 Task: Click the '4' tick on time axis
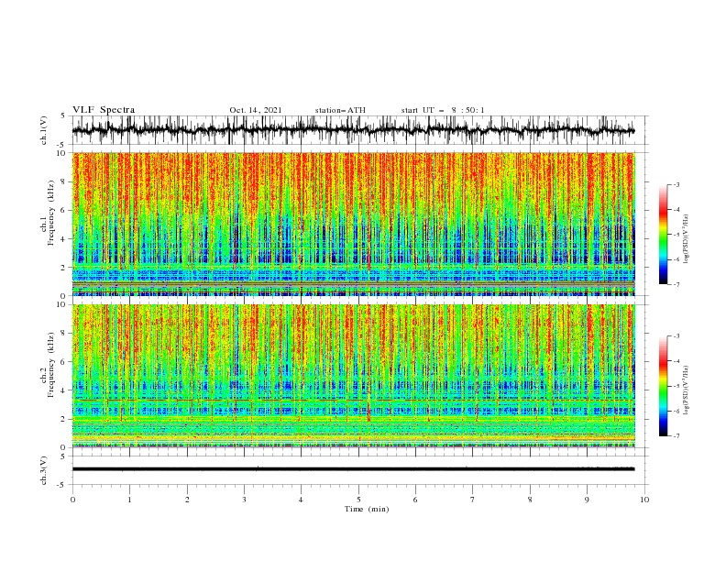(x=301, y=500)
